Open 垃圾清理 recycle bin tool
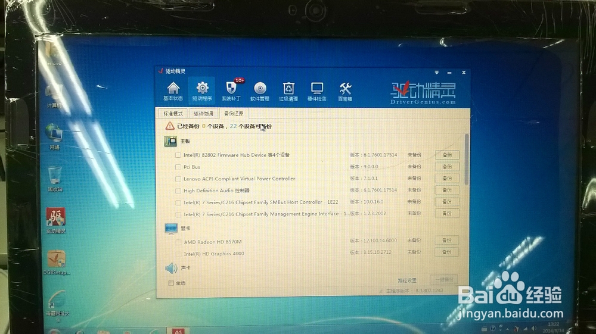 [x=288, y=92]
